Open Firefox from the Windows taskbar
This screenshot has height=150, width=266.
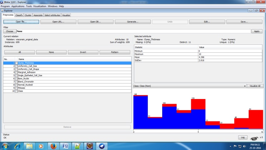coord(53,146)
